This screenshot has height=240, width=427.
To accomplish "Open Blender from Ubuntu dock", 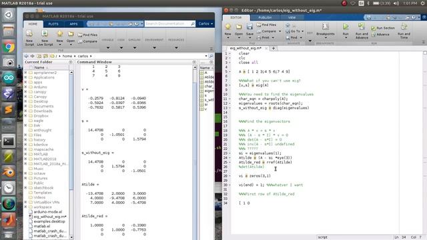I will pyautogui.click(x=9, y=172).
